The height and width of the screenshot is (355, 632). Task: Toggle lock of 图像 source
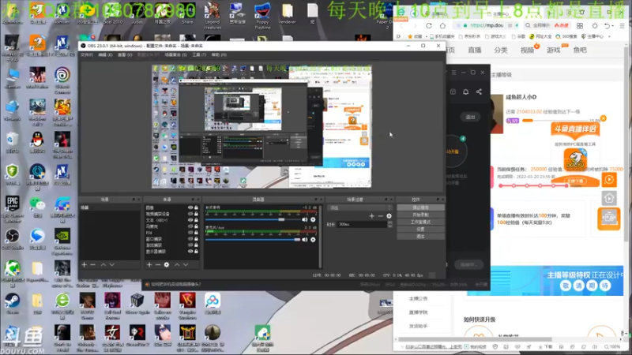(196, 207)
